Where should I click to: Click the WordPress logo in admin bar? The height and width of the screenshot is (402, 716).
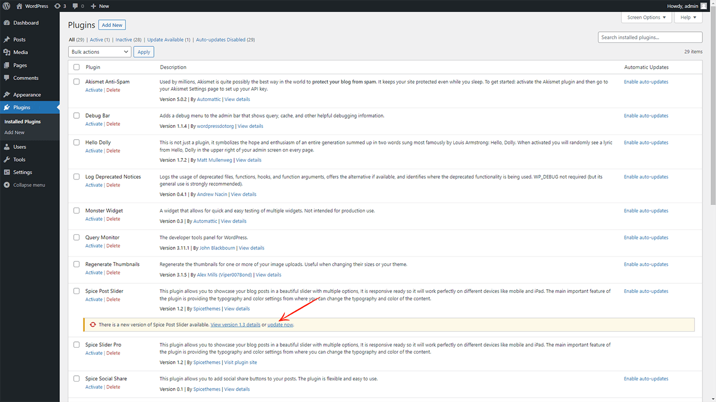(x=6, y=6)
